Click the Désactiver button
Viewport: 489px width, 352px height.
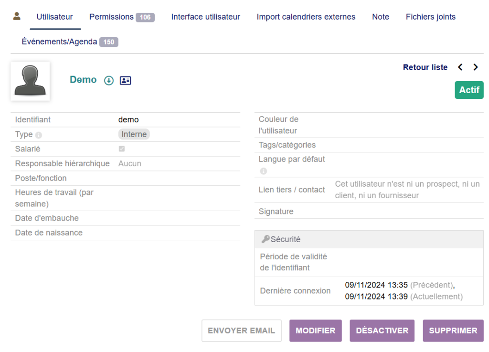tap(382, 331)
